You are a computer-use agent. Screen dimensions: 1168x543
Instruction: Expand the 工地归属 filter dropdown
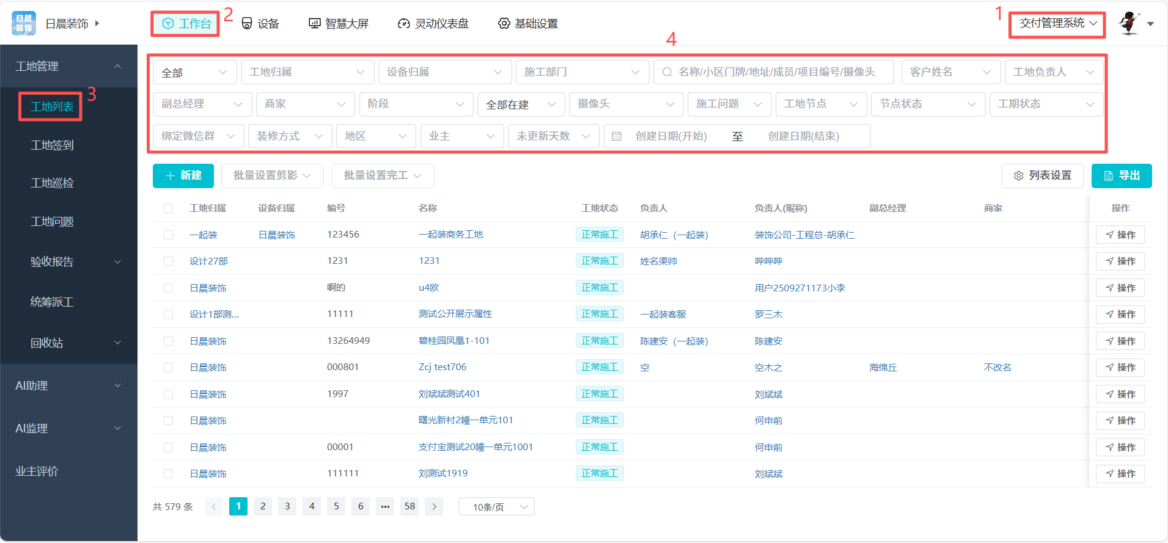tap(307, 72)
